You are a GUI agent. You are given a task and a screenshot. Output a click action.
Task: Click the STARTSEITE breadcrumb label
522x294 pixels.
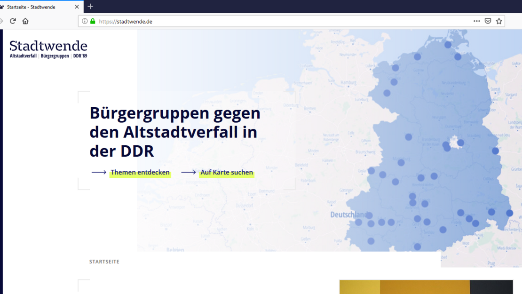point(104,262)
